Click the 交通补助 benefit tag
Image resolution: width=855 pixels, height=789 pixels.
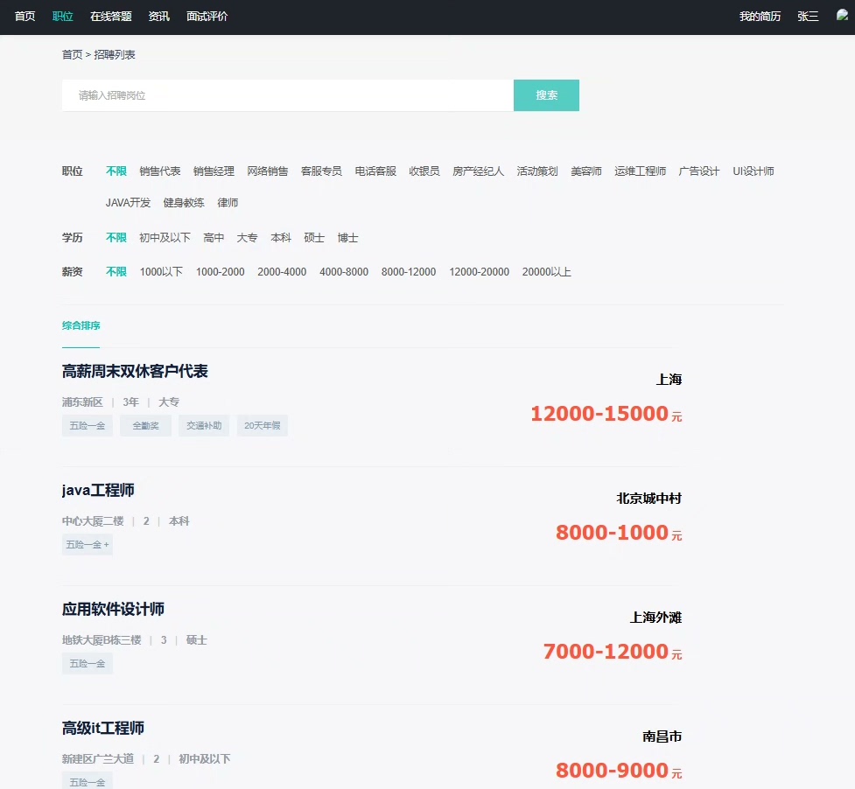204,426
